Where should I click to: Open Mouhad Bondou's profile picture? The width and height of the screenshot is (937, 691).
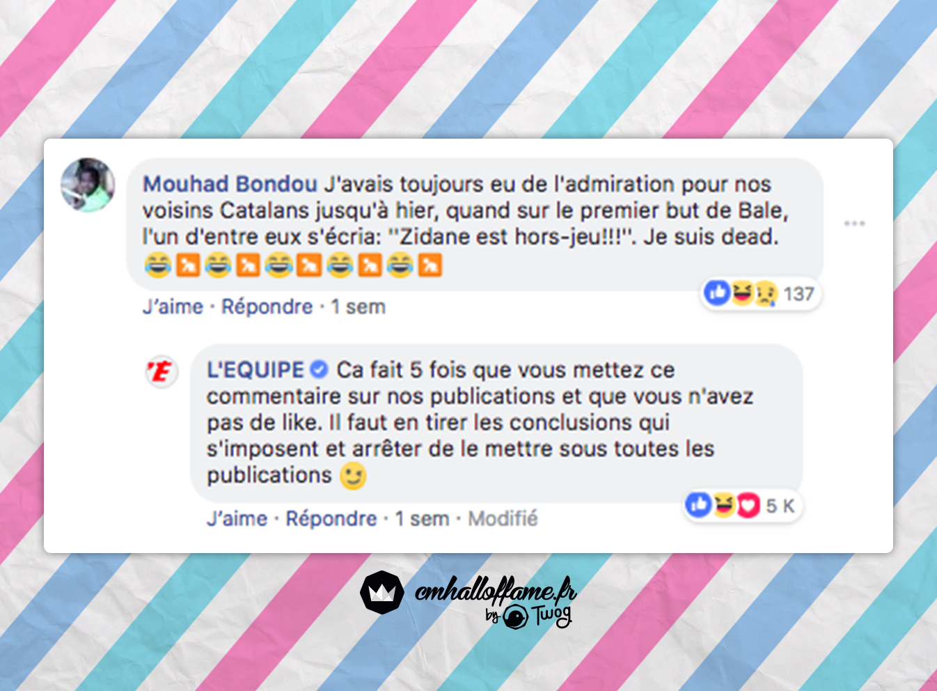(88, 185)
